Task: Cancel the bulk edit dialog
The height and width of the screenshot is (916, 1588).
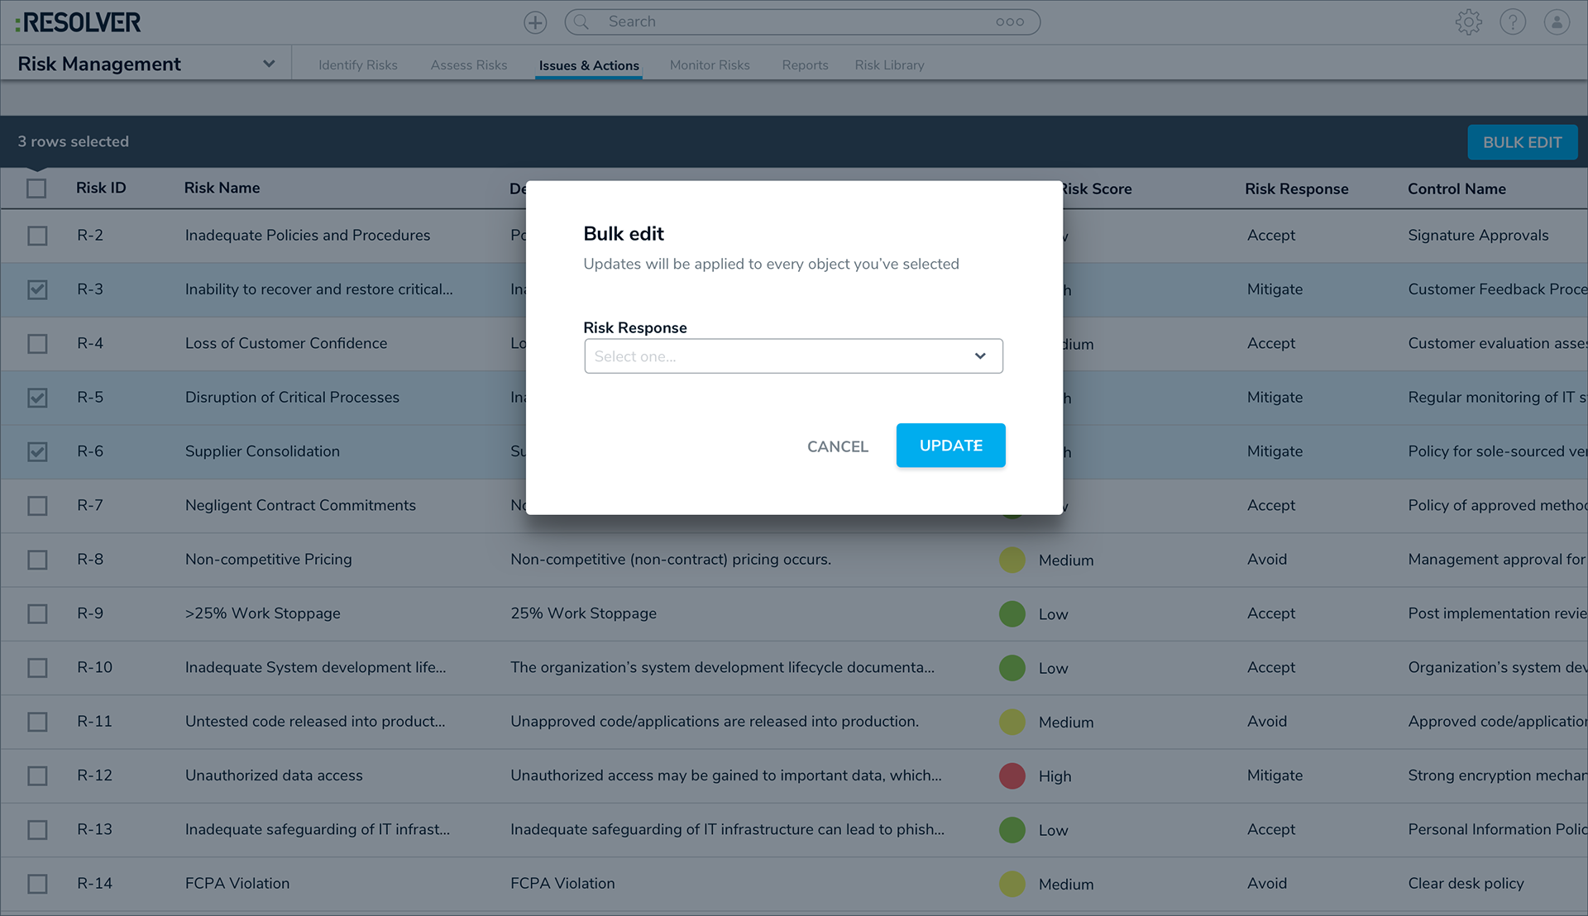Action: [837, 446]
